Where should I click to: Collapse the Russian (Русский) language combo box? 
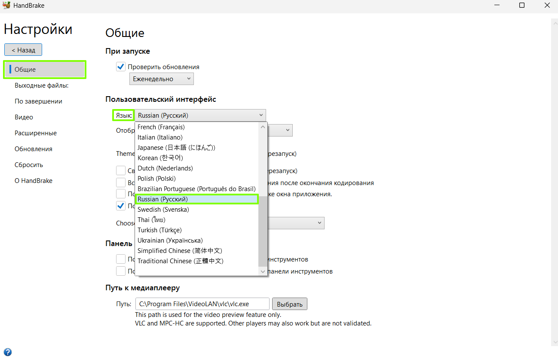pyautogui.click(x=200, y=115)
